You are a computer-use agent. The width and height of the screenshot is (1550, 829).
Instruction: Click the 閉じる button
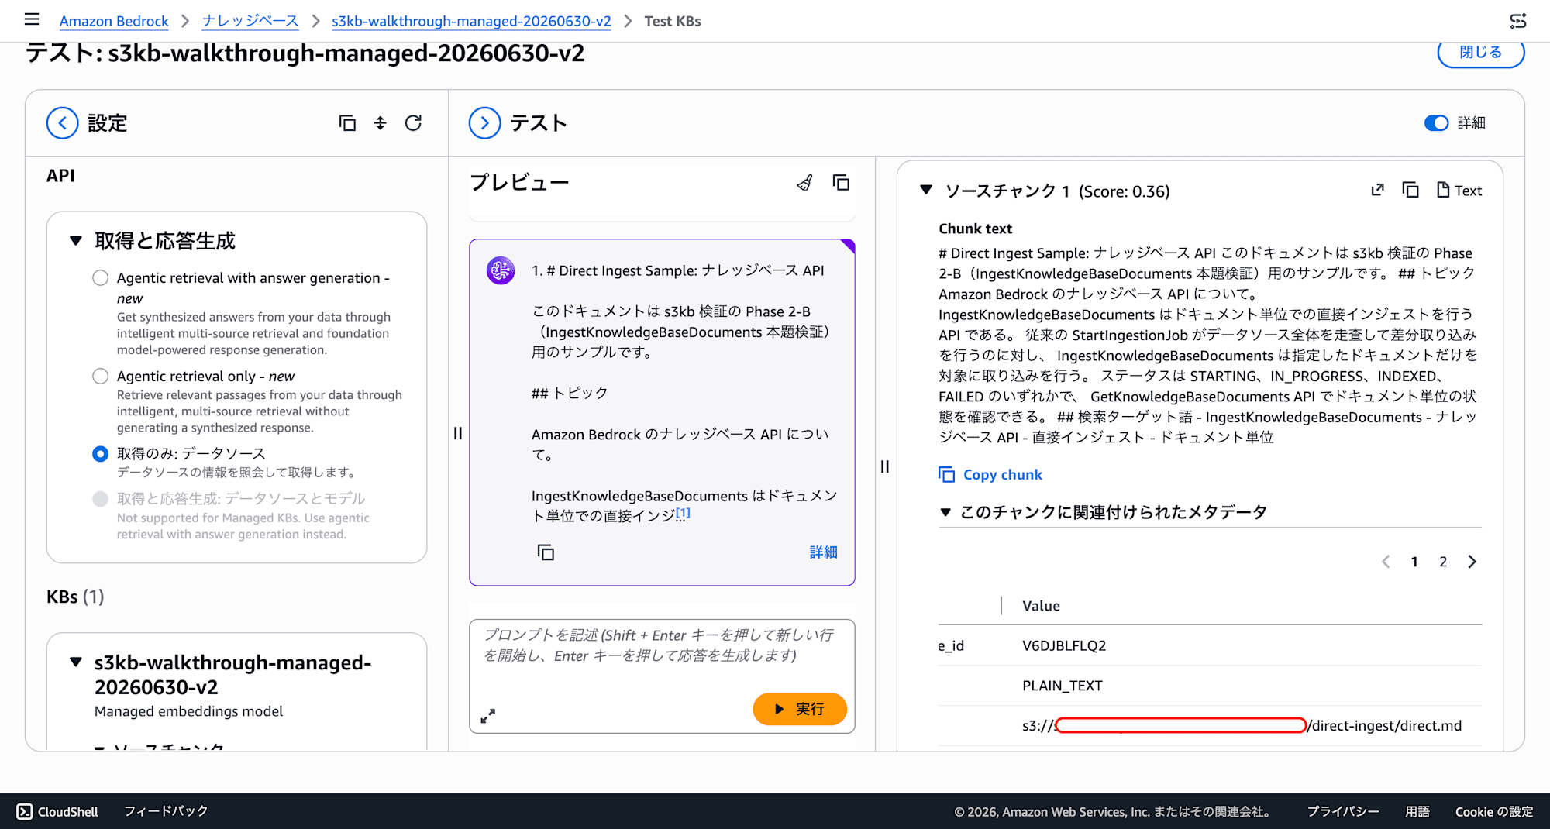pyautogui.click(x=1481, y=53)
